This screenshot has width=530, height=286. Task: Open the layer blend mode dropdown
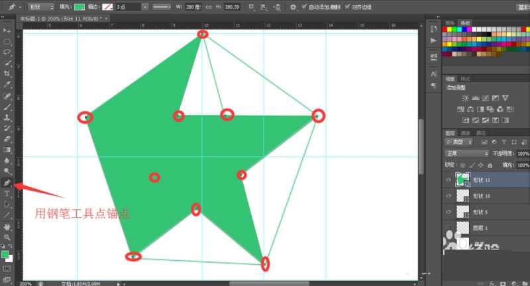click(x=467, y=153)
